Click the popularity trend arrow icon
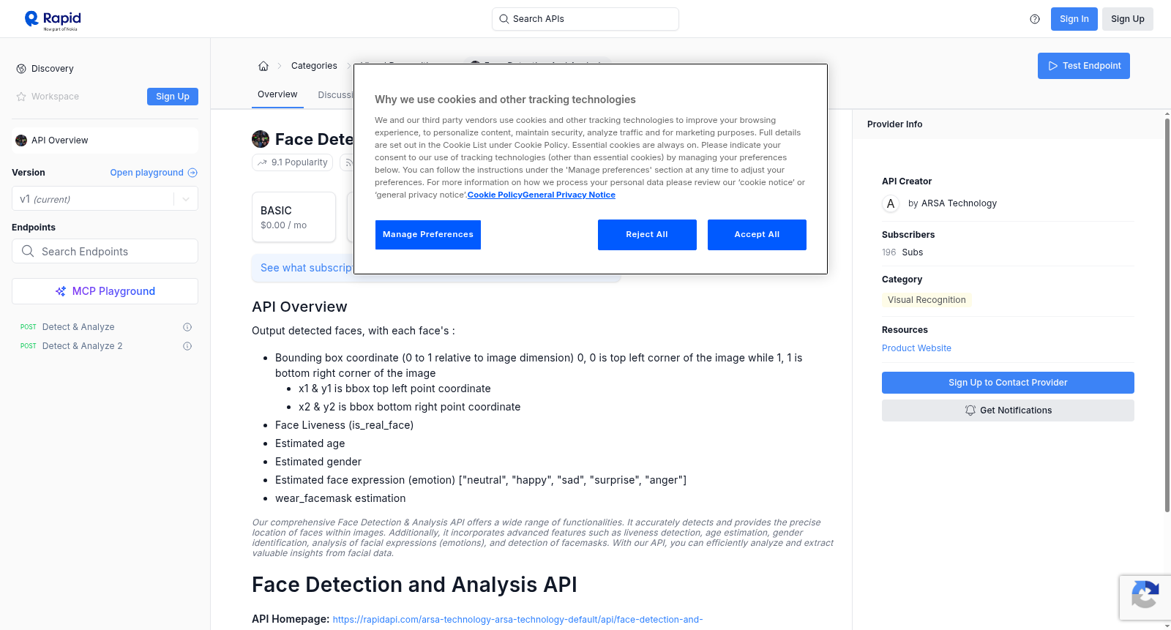This screenshot has width=1171, height=630. coord(262,162)
